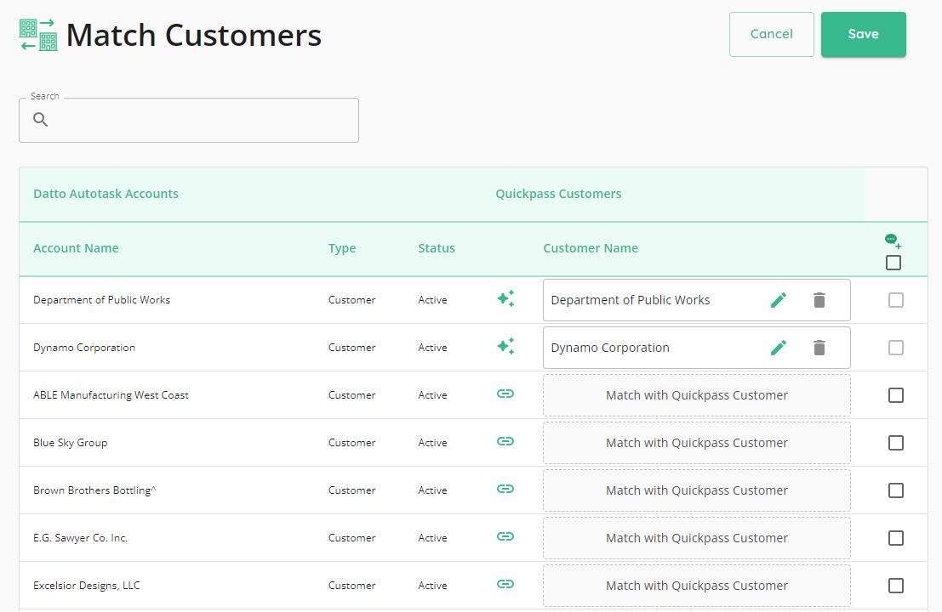Click the Type column header

342,248
